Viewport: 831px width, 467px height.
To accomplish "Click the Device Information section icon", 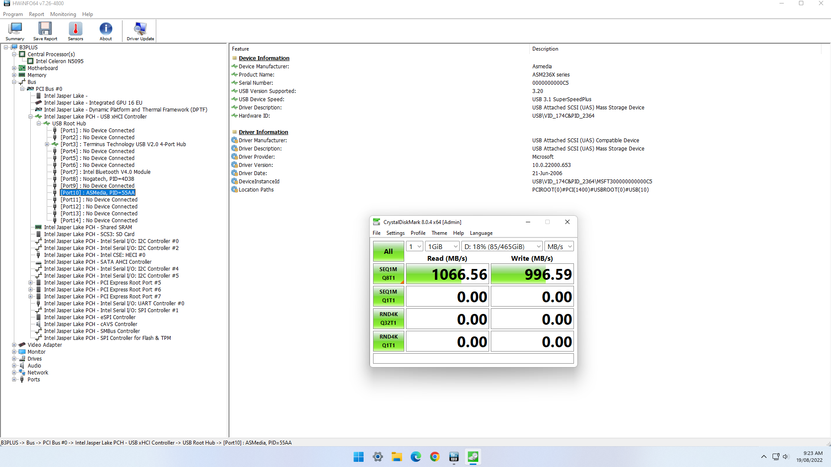I will click(235, 58).
